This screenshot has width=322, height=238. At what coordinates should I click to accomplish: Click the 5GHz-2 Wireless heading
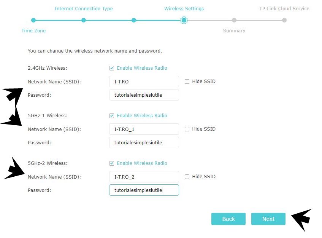point(48,163)
